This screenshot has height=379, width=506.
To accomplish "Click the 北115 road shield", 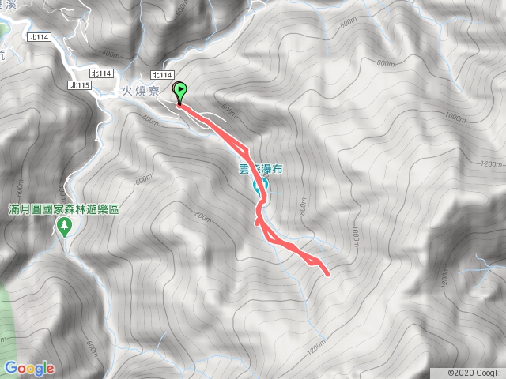I will pos(80,85).
